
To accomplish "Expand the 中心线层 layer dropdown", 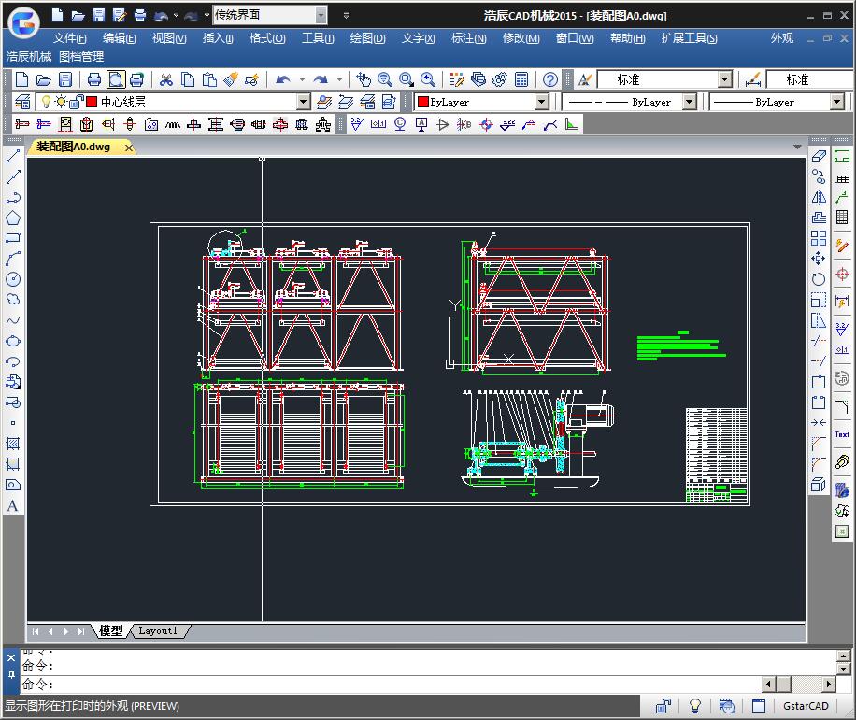I will point(303,102).
